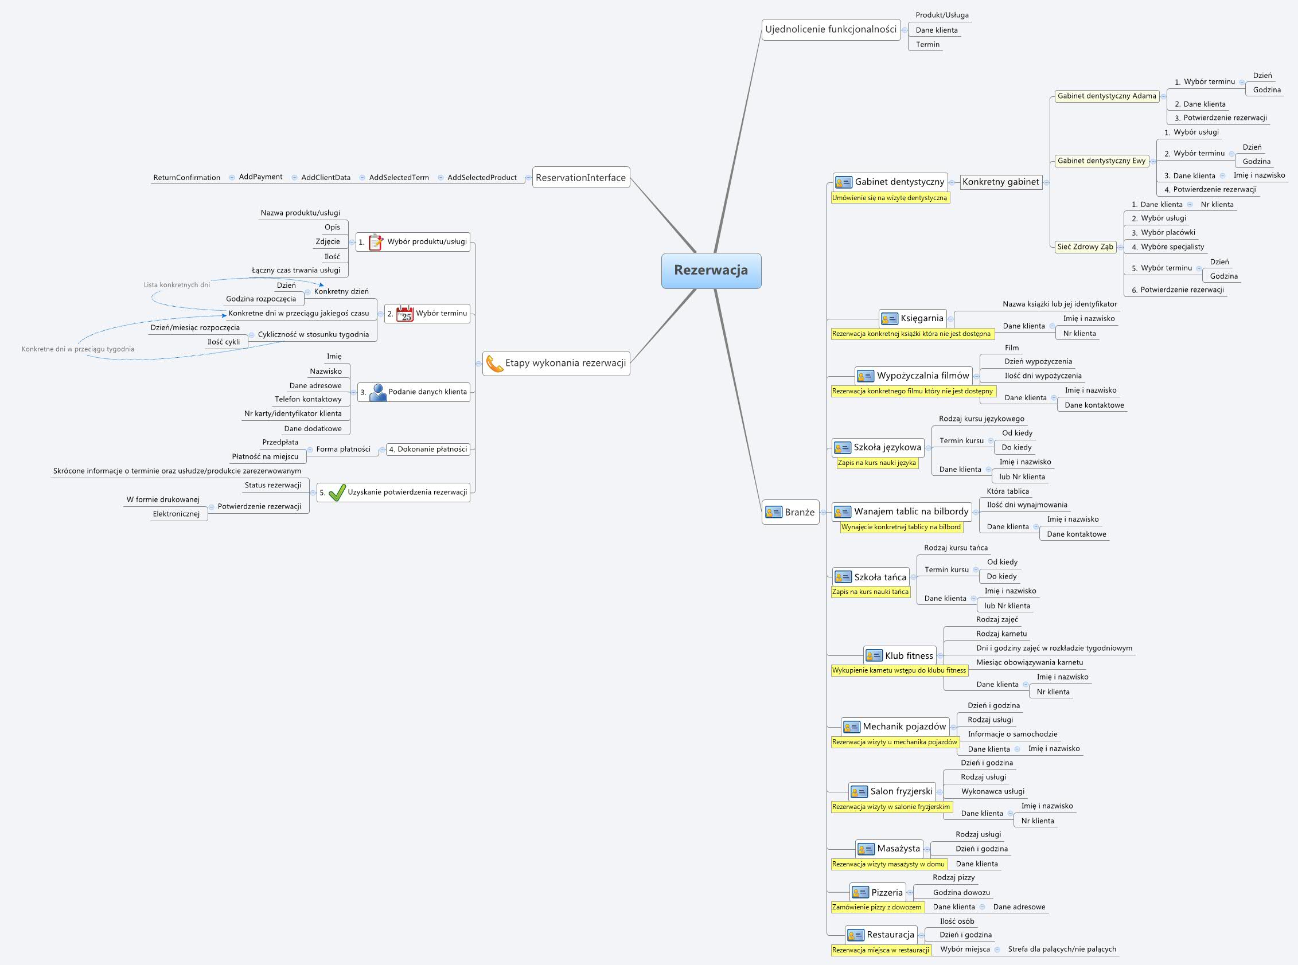1298x965 pixels.
Task: Select the Sieć Zdrowy Ząb topic
Action: tap(1085, 247)
